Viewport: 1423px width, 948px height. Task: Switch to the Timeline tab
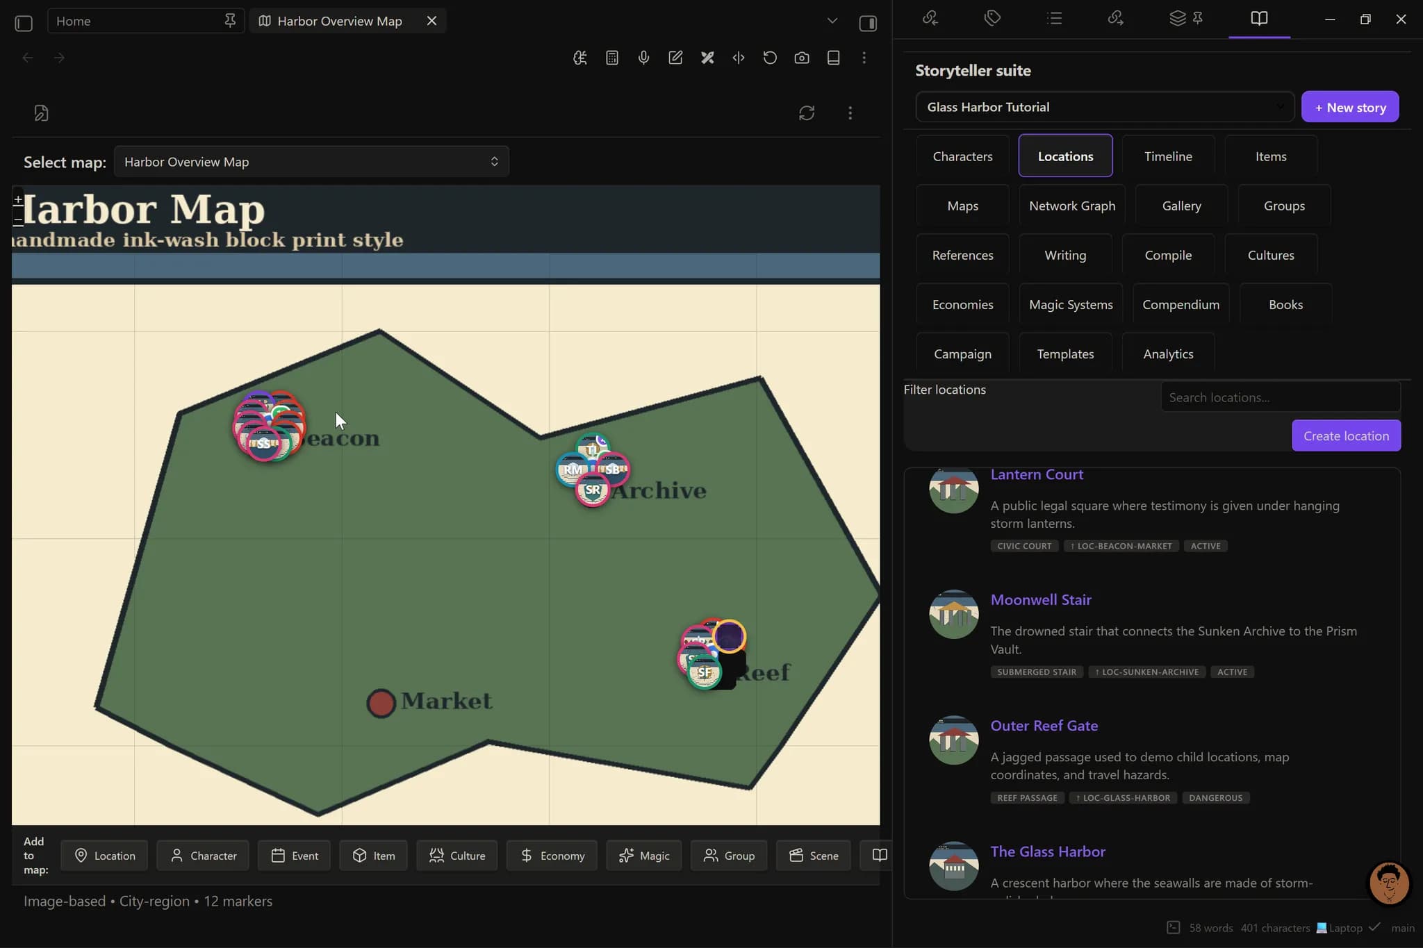(x=1168, y=156)
